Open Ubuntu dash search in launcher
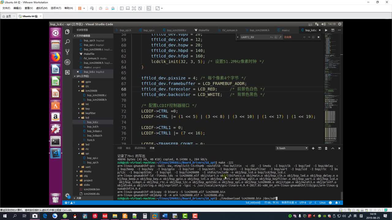This screenshot has width=392, height=220. (x=55, y=33)
